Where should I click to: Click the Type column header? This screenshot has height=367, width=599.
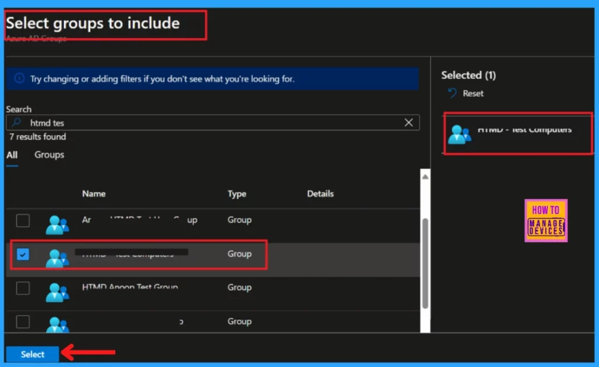point(237,194)
